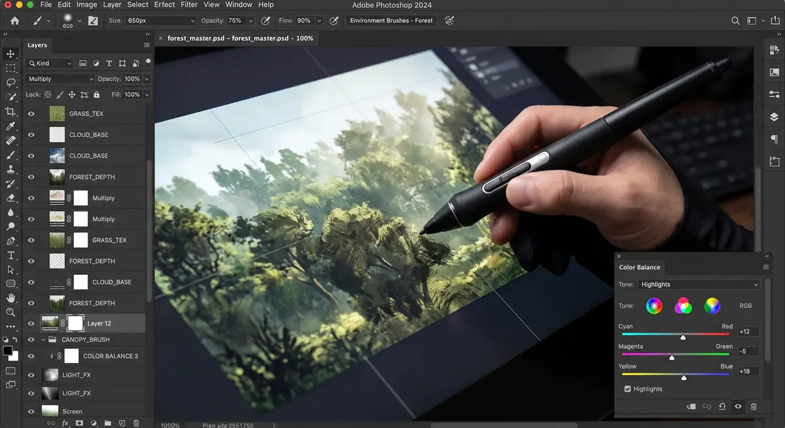Click the Yellow-Blue value field +18

pos(748,371)
